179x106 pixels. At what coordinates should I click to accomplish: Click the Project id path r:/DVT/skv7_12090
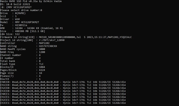(52, 40)
